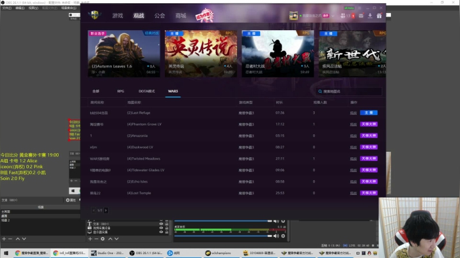Expand the user account dropdown arrow
The height and width of the screenshot is (258, 460).
pos(333,16)
